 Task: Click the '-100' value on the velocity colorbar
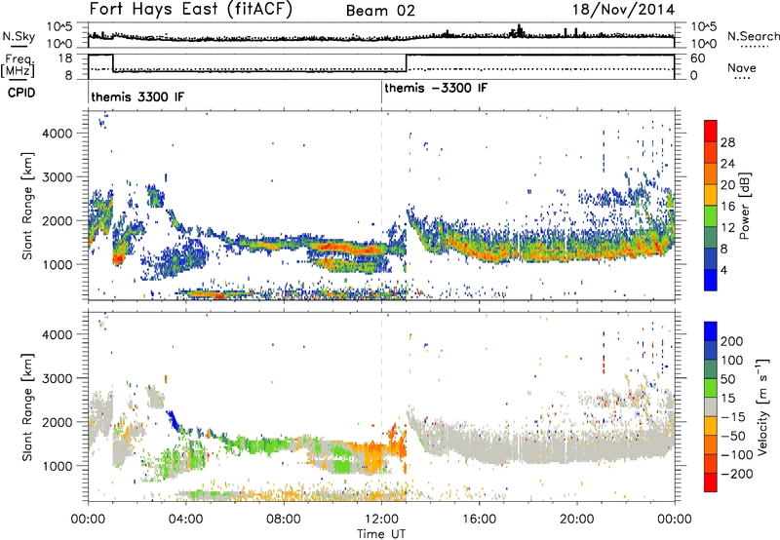click(x=737, y=455)
